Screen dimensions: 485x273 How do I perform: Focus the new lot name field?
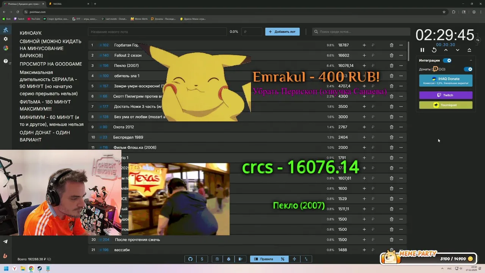(157, 32)
